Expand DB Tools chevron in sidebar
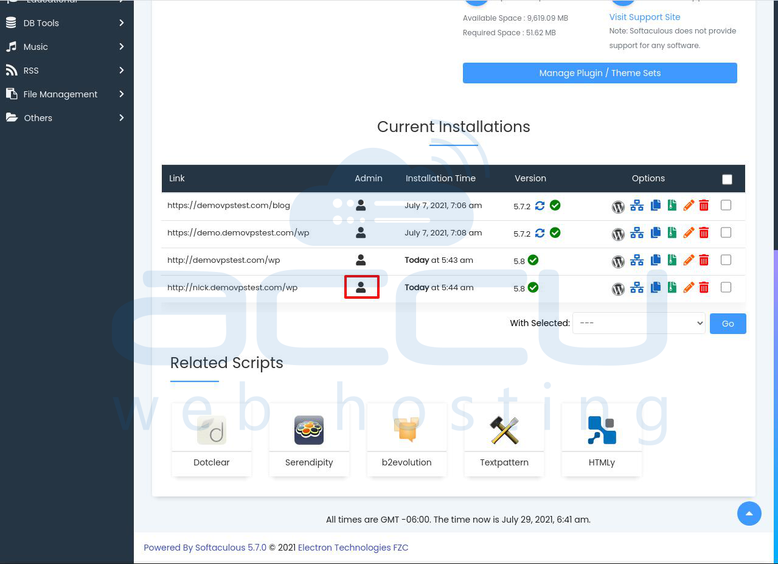 pos(122,23)
